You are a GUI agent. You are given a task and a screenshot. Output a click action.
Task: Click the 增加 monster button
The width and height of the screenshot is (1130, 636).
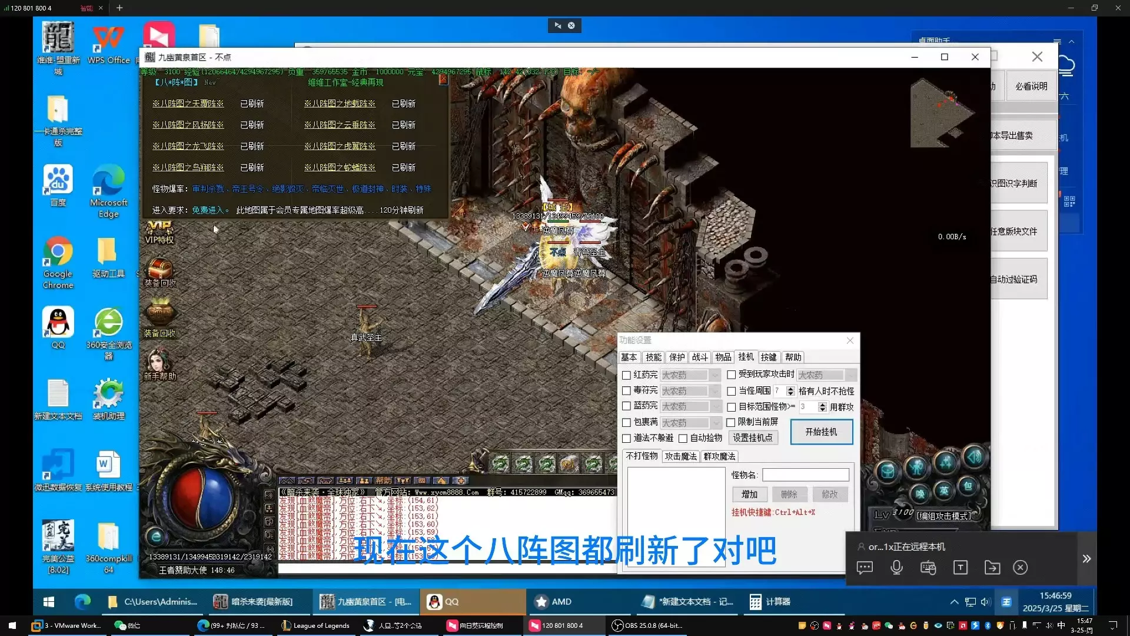[x=749, y=495]
